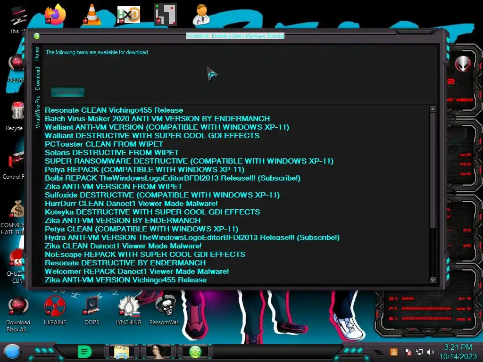Image resolution: width=483 pixels, height=362 pixels.
Task: Click the volume speaker tray icon
Action: (x=431, y=352)
